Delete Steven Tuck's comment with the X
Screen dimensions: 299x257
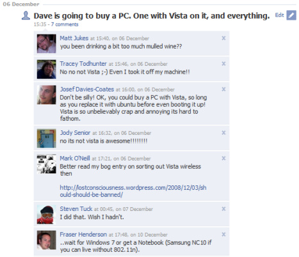coord(223,209)
